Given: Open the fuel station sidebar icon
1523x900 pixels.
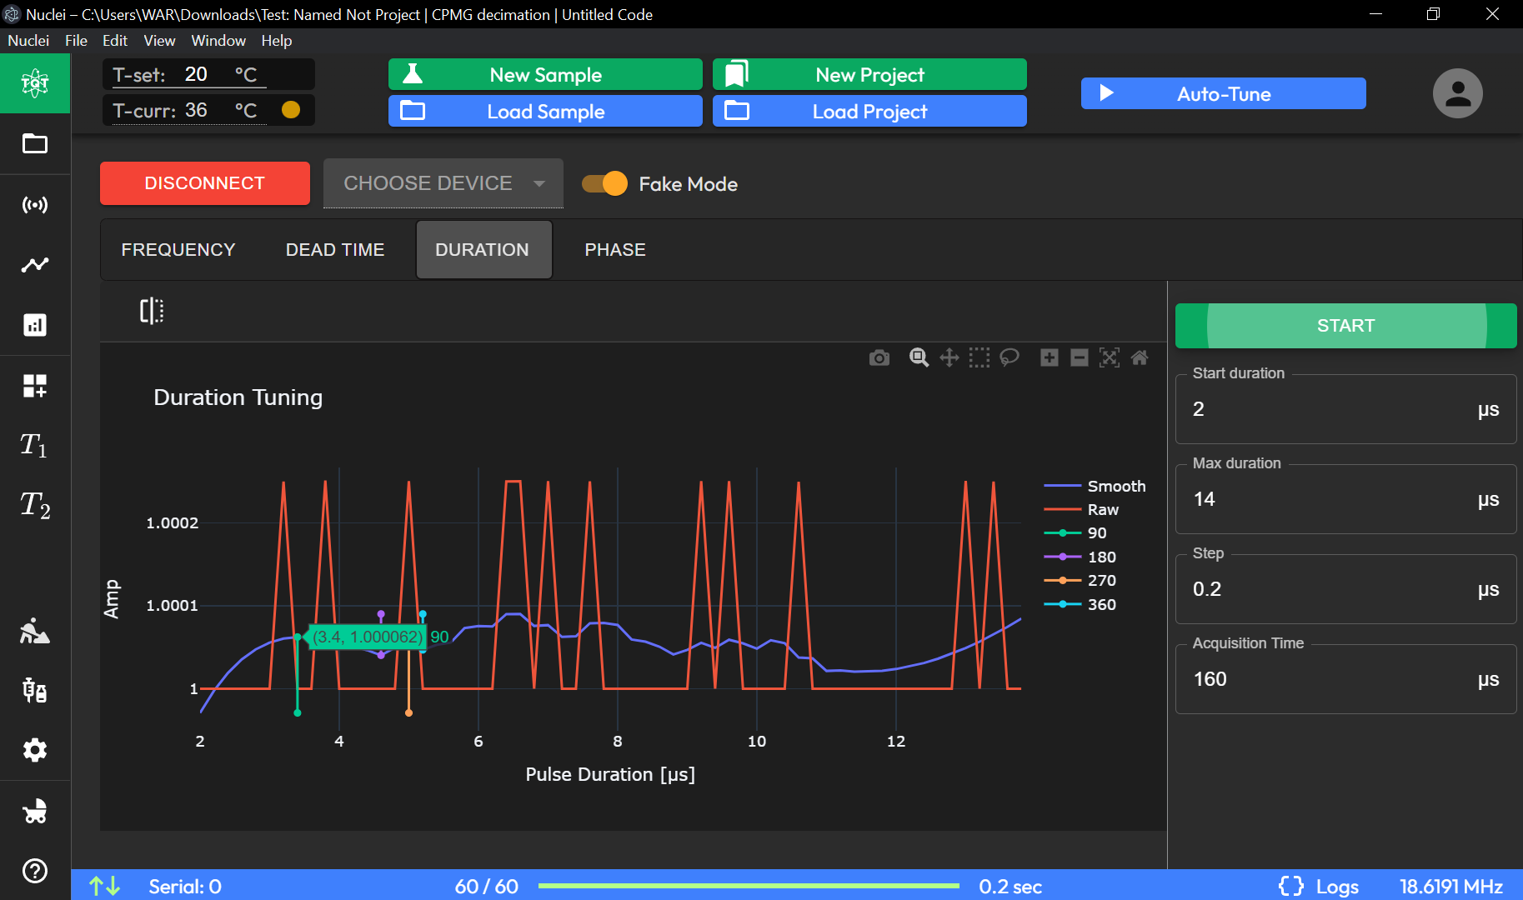Looking at the screenshot, I should click(35, 690).
